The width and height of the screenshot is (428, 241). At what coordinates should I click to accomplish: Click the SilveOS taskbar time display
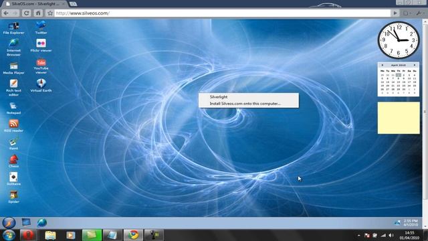click(x=411, y=223)
